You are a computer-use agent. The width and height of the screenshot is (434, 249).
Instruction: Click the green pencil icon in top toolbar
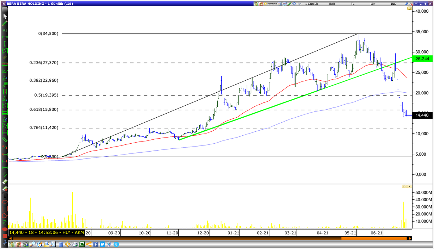click(289, 4)
